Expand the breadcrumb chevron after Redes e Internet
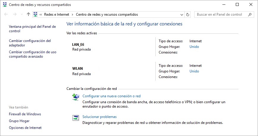The width and height of the screenshot is (258, 136). 72,14
